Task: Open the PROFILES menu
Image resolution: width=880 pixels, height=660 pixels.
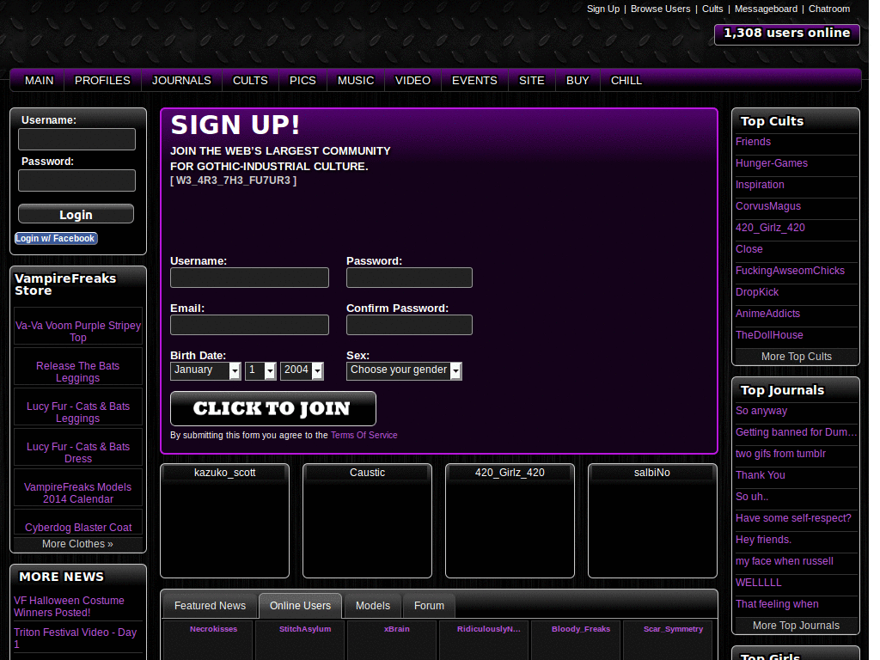Action: coord(103,80)
